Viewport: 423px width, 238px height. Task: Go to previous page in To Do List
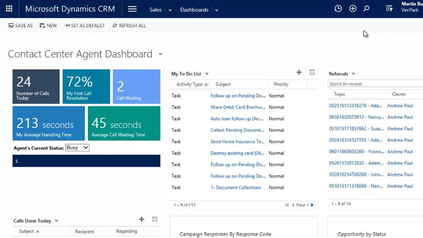293,205
